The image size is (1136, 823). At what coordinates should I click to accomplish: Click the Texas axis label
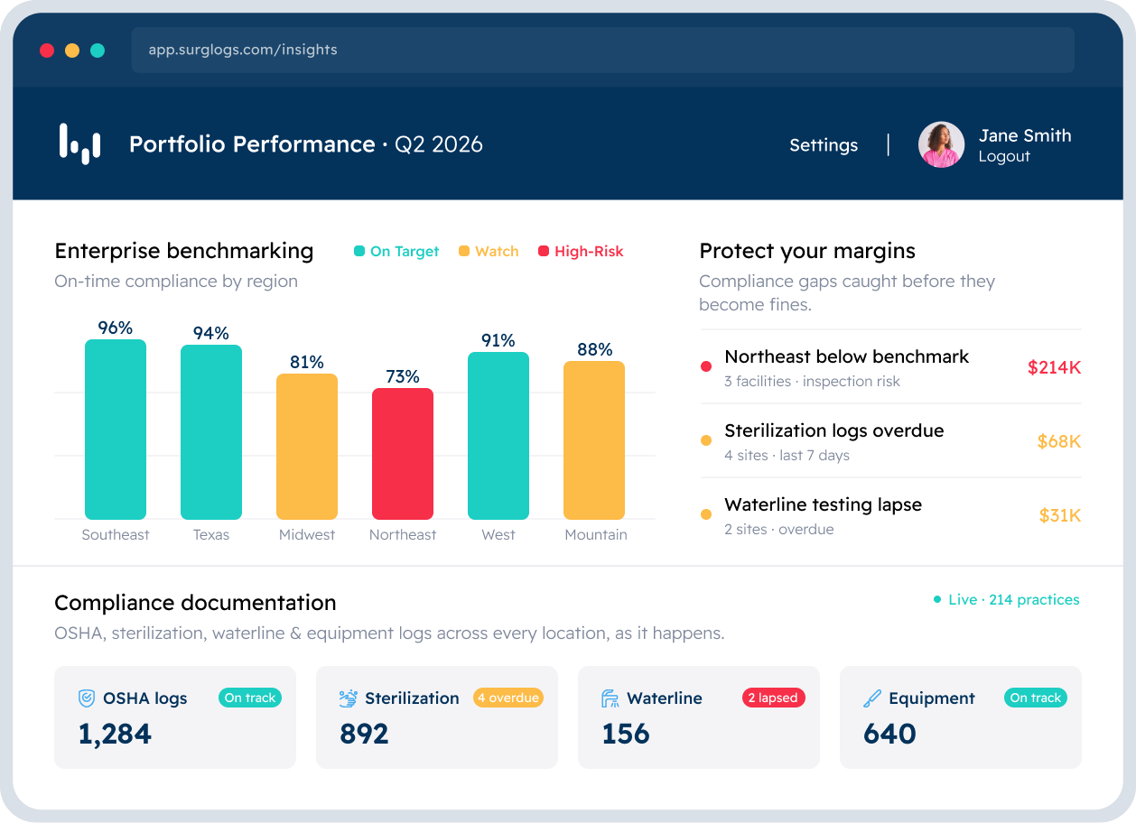click(211, 534)
